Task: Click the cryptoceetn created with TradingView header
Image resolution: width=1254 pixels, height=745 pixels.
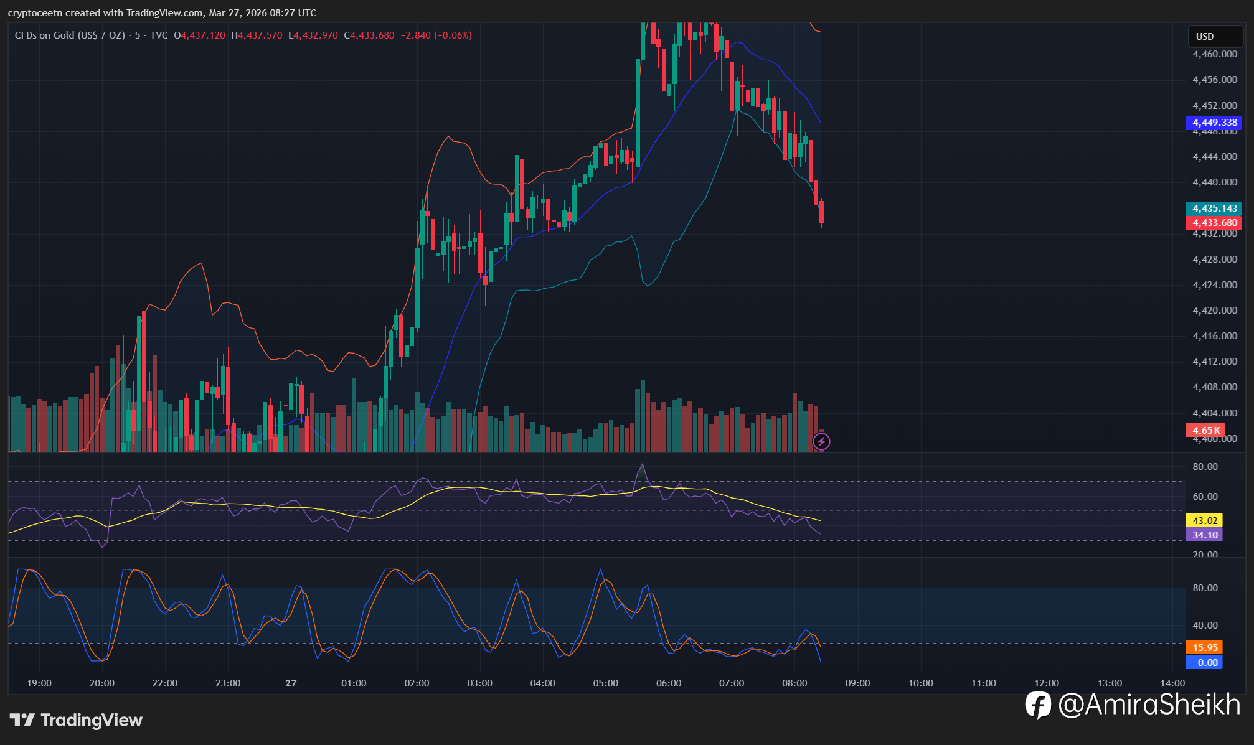Action: coord(162,12)
